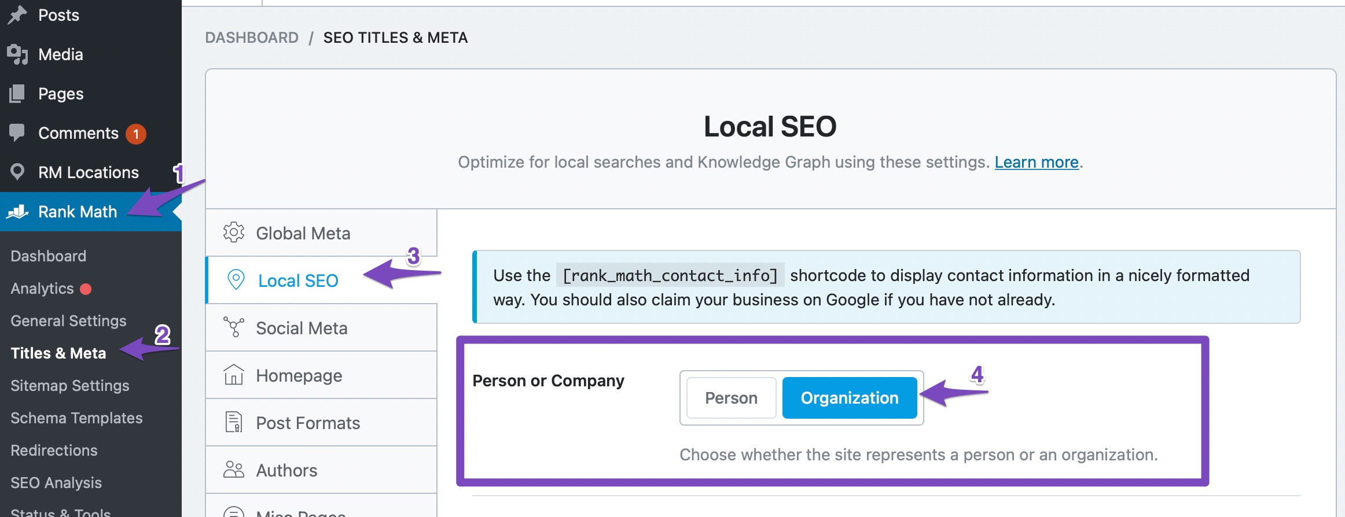Click the Comments notification badge

(x=136, y=134)
